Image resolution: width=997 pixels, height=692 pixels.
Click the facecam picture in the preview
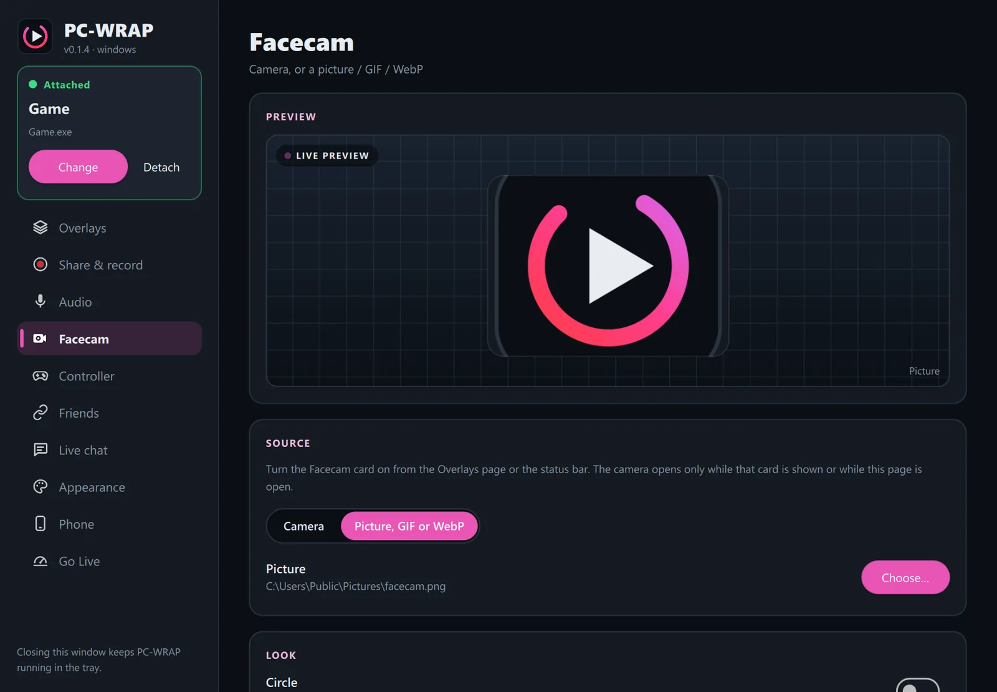pyautogui.click(x=608, y=266)
